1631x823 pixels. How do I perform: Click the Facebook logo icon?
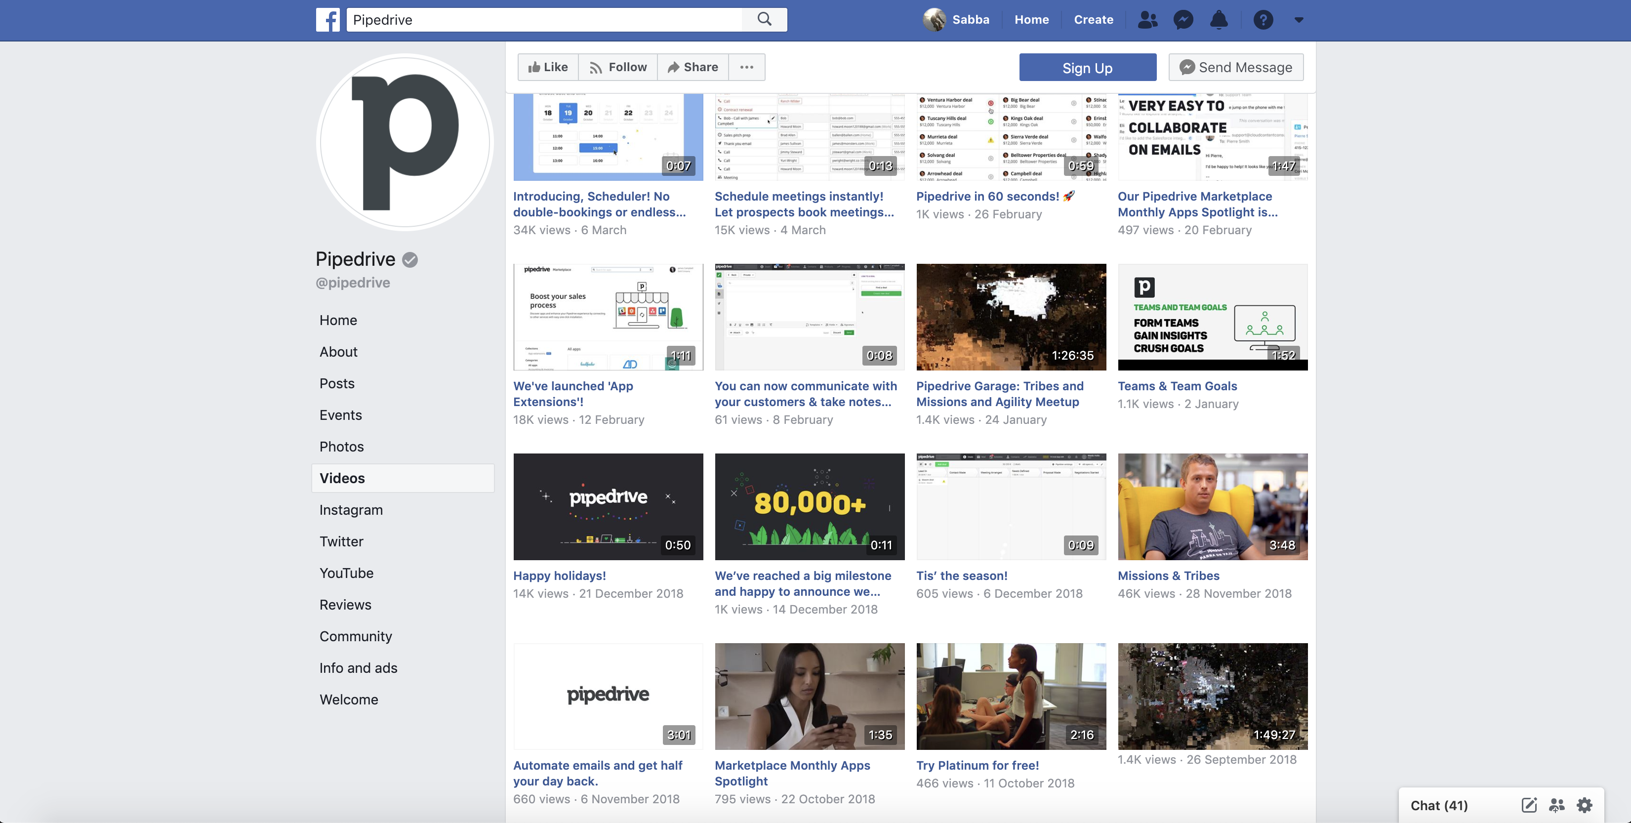click(x=328, y=20)
